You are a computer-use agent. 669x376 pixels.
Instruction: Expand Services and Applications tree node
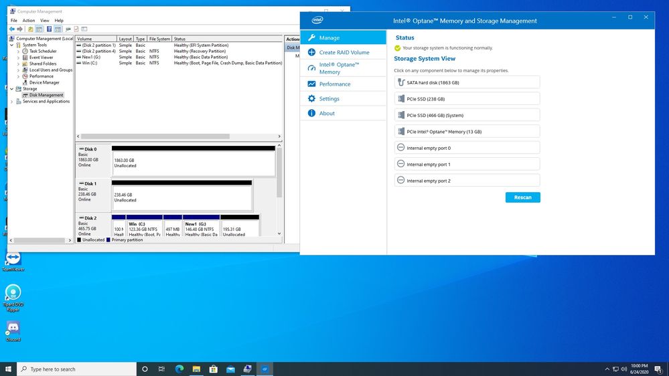pos(11,102)
